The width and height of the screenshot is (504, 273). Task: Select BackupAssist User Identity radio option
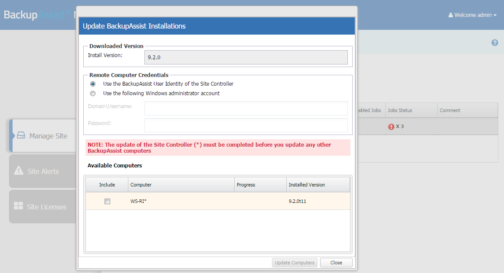93,84
